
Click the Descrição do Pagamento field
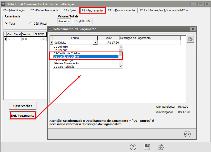150,43
